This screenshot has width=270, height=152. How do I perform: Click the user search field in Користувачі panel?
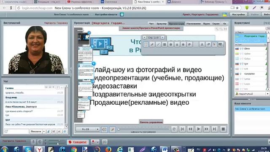(x=250, y=28)
